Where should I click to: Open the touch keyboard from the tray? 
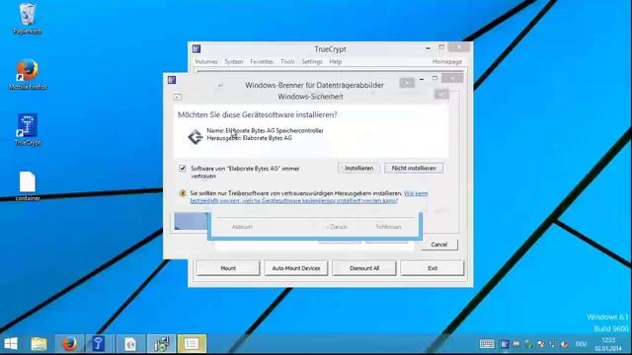pyautogui.click(x=487, y=344)
